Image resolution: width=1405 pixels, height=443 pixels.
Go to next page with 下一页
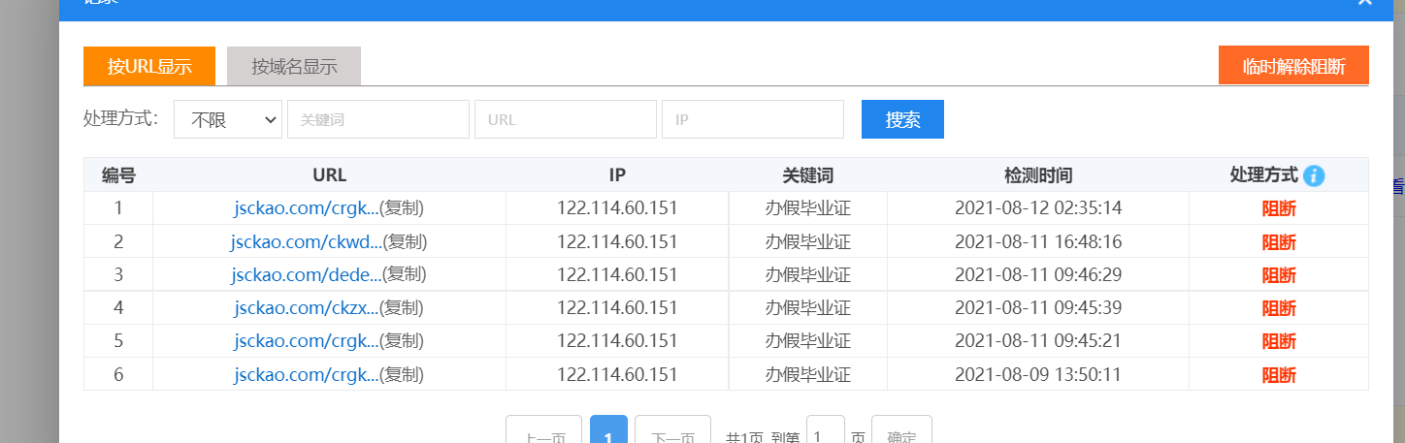click(671, 432)
